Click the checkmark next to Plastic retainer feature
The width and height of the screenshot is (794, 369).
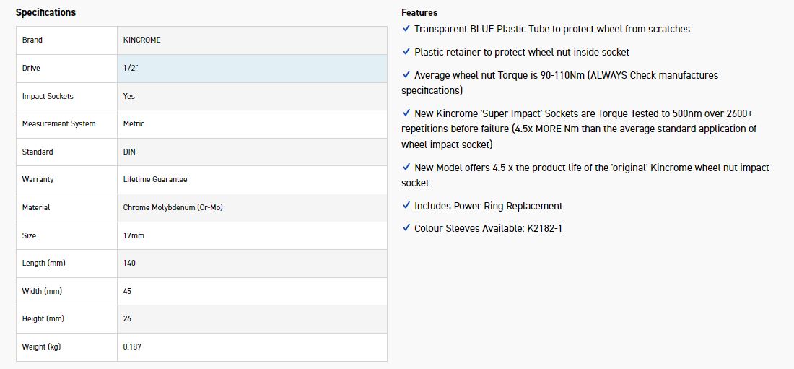(406, 53)
